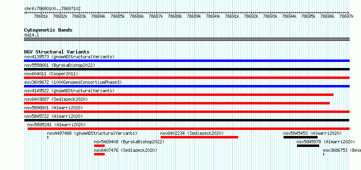Click the 78683k ruler position
Image resolution: width=361 pixels, height=170 pixels.
coord(79,16)
